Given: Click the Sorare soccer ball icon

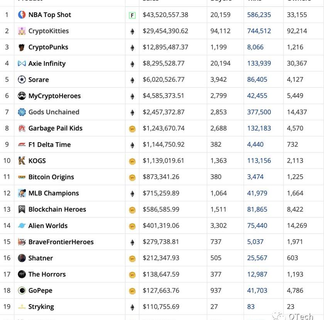Looking at the screenshot, I should coord(22,80).
